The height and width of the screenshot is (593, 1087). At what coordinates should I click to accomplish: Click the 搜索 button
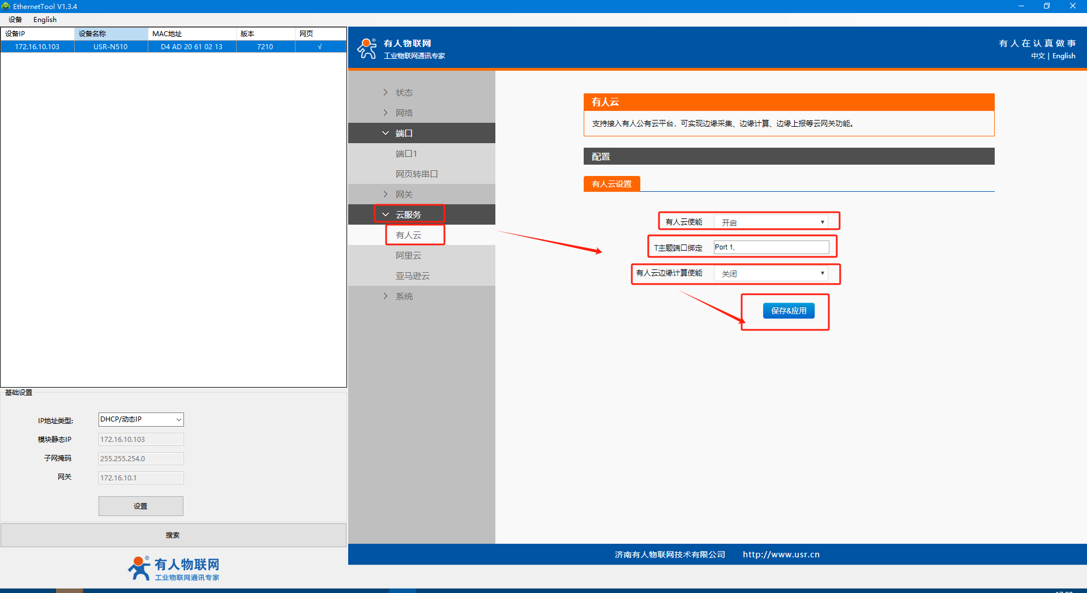[x=173, y=535]
